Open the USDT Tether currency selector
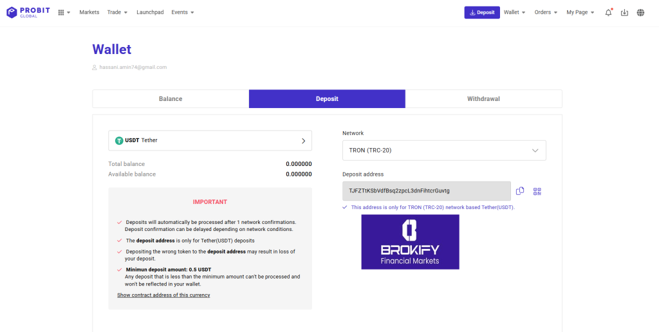The height and width of the screenshot is (332, 659). coord(210,140)
